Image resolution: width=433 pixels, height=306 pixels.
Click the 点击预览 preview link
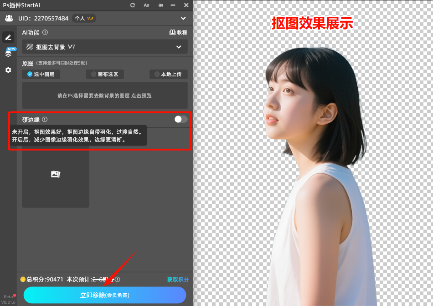coord(141,95)
